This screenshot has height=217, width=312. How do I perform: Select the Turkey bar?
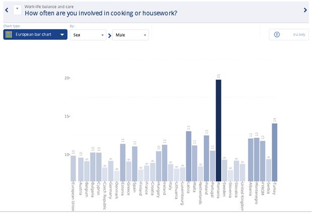coord(275,152)
